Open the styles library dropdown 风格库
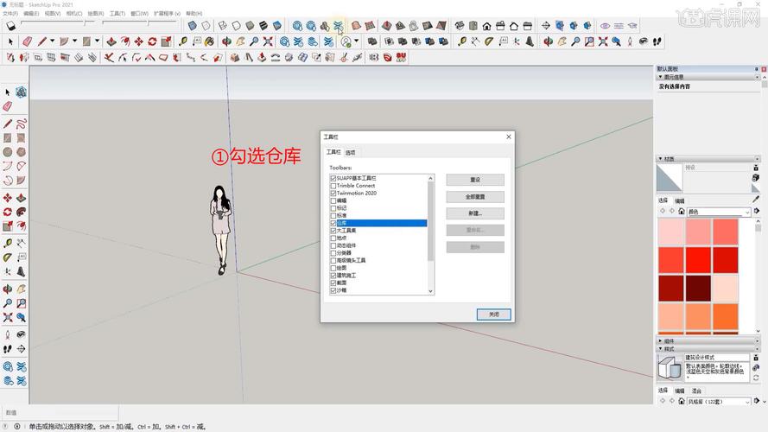Screen dimensions: 768x432 coord(719,402)
